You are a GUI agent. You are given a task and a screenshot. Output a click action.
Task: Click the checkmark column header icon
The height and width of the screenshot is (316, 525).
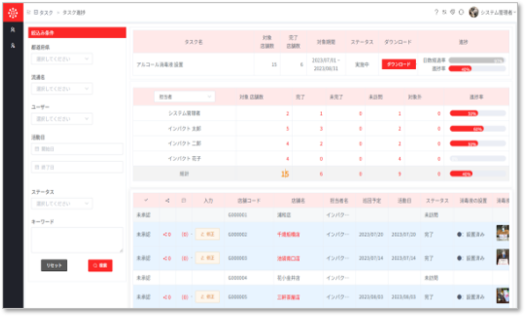pyautogui.click(x=146, y=201)
